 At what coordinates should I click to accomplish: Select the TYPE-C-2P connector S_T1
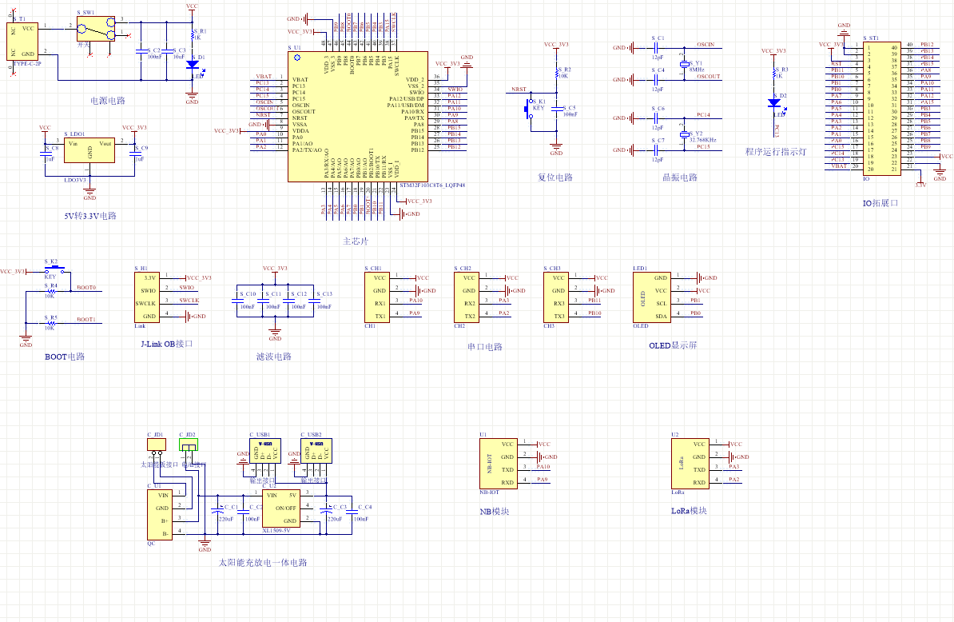pos(22,42)
